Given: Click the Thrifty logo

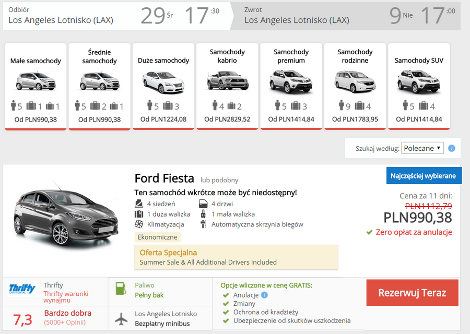Looking at the screenshot, I should coord(22,289).
